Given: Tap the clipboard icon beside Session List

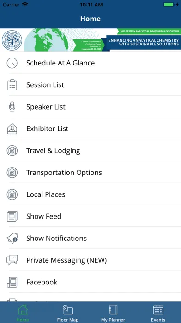Looking at the screenshot, I should [x=12, y=85].
